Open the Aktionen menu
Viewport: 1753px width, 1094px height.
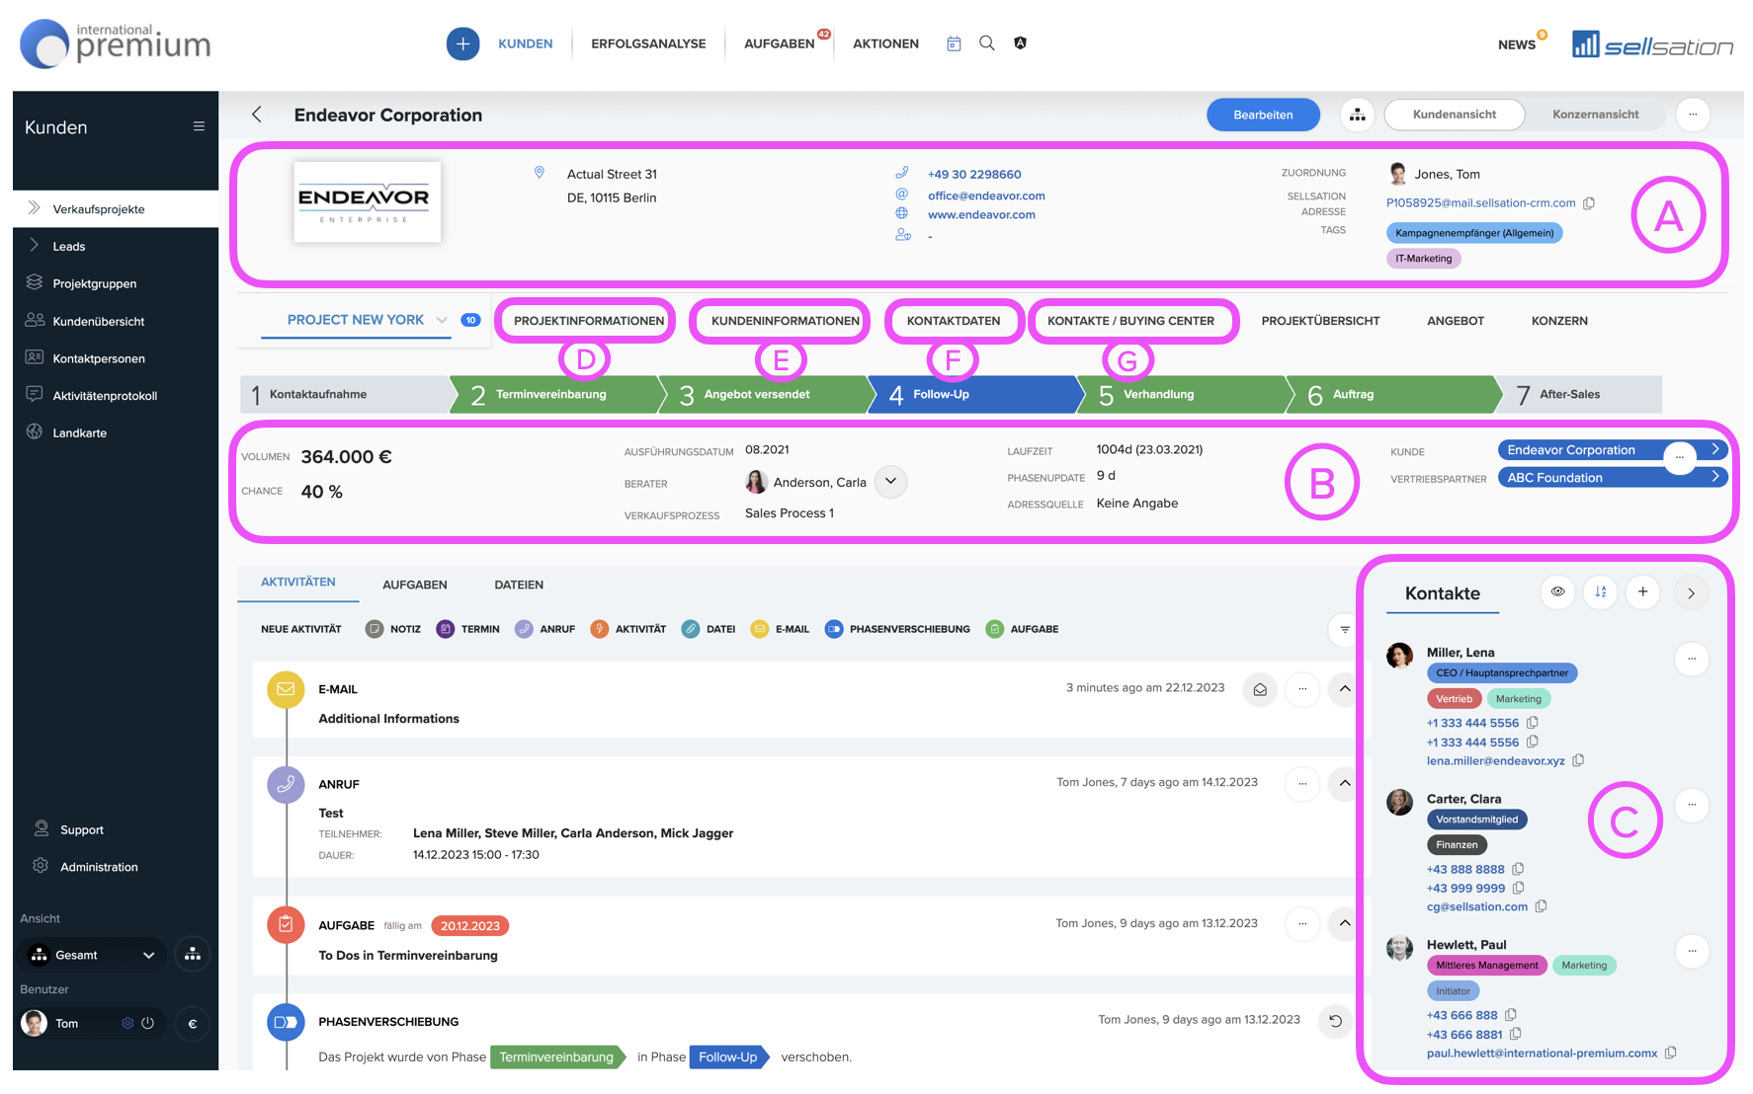[x=885, y=43]
